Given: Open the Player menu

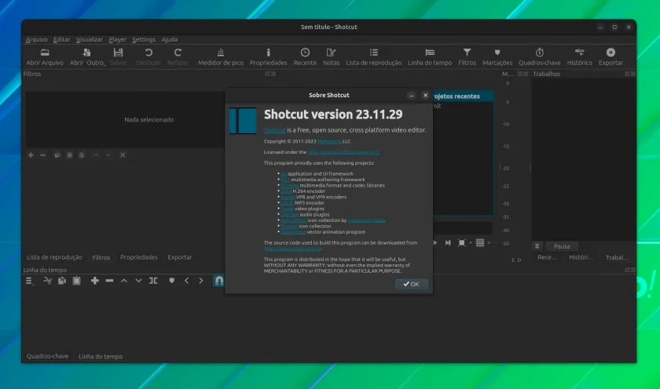Looking at the screenshot, I should pos(117,39).
